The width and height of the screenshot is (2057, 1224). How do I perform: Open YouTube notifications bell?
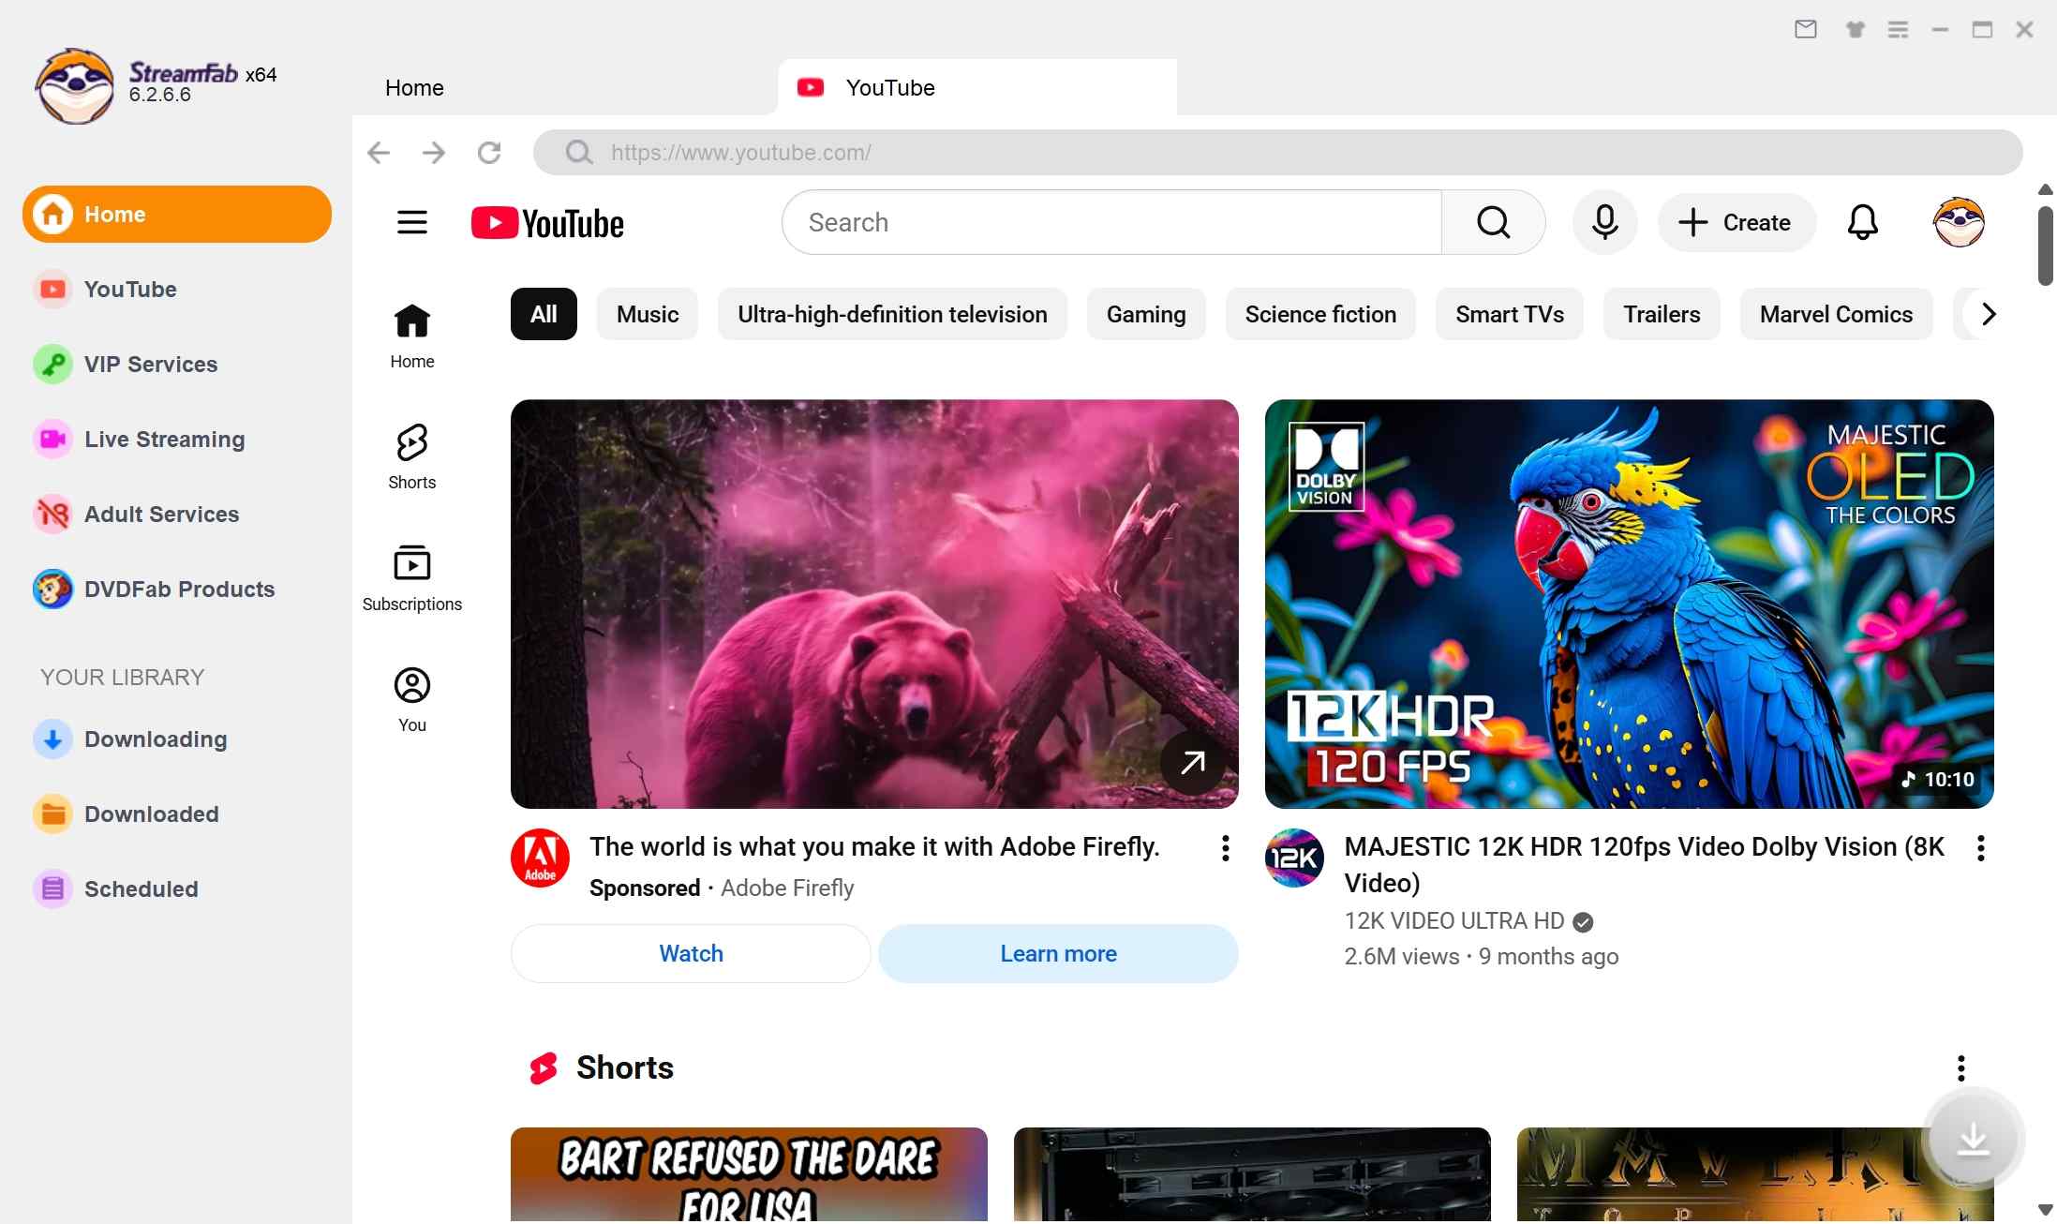click(1862, 222)
